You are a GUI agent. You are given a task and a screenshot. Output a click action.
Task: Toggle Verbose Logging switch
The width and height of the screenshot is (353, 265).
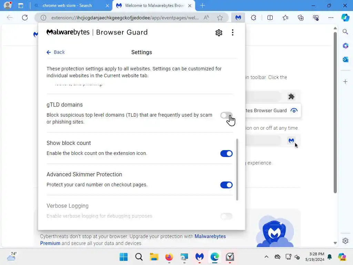(x=226, y=216)
